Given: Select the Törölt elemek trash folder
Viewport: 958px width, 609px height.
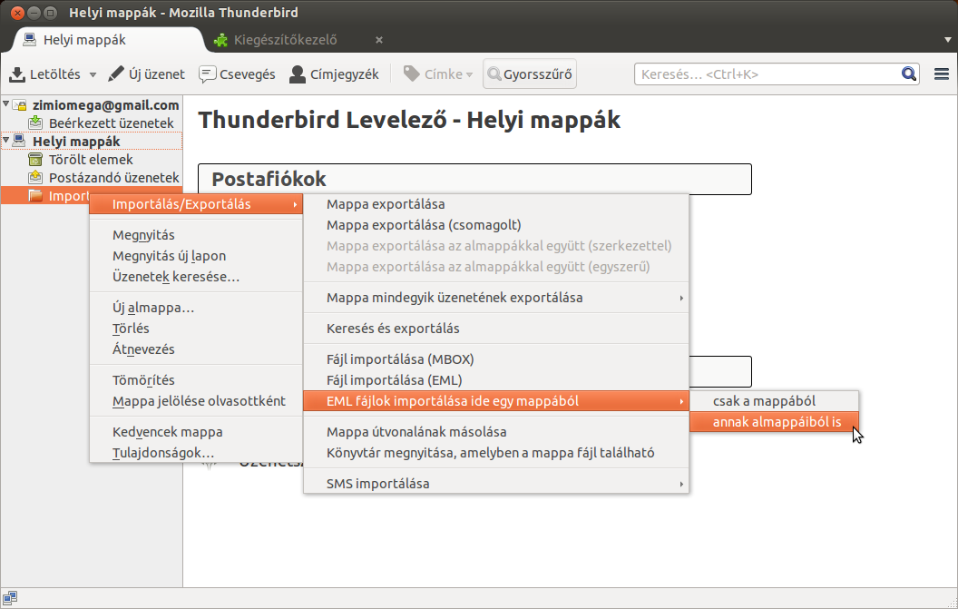Looking at the screenshot, I should pyautogui.click(x=91, y=160).
